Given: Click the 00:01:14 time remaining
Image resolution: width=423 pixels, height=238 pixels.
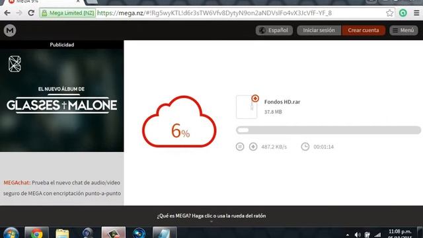Looking at the screenshot, I should click(323, 147).
